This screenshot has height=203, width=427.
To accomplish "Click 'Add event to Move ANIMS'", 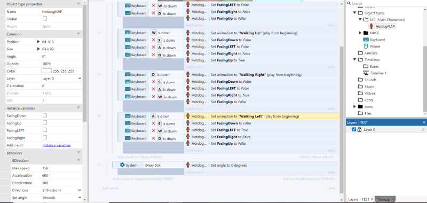I will (140, 157).
